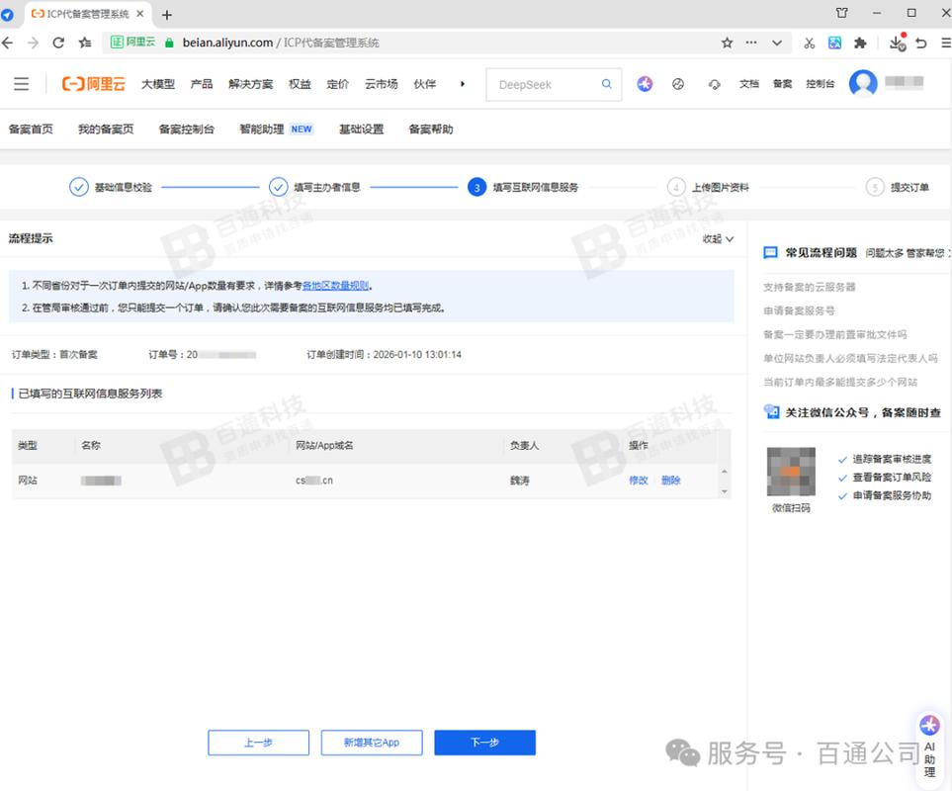
Task: Switch to 备案控制台 tab
Action: click(187, 129)
